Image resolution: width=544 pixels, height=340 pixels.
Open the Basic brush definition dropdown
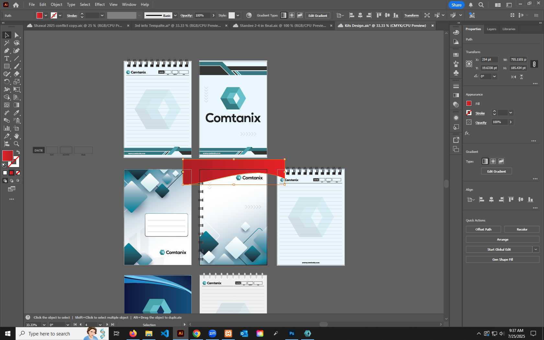pyautogui.click(x=175, y=15)
